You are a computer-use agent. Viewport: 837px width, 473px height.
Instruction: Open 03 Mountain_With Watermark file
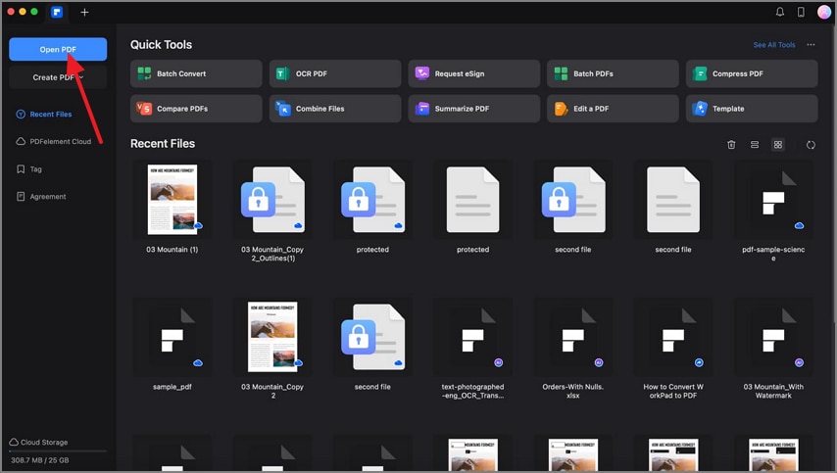pos(773,337)
